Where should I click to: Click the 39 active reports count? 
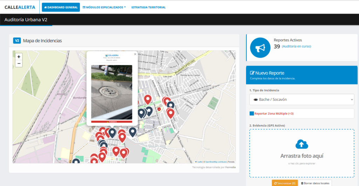(x=277, y=47)
